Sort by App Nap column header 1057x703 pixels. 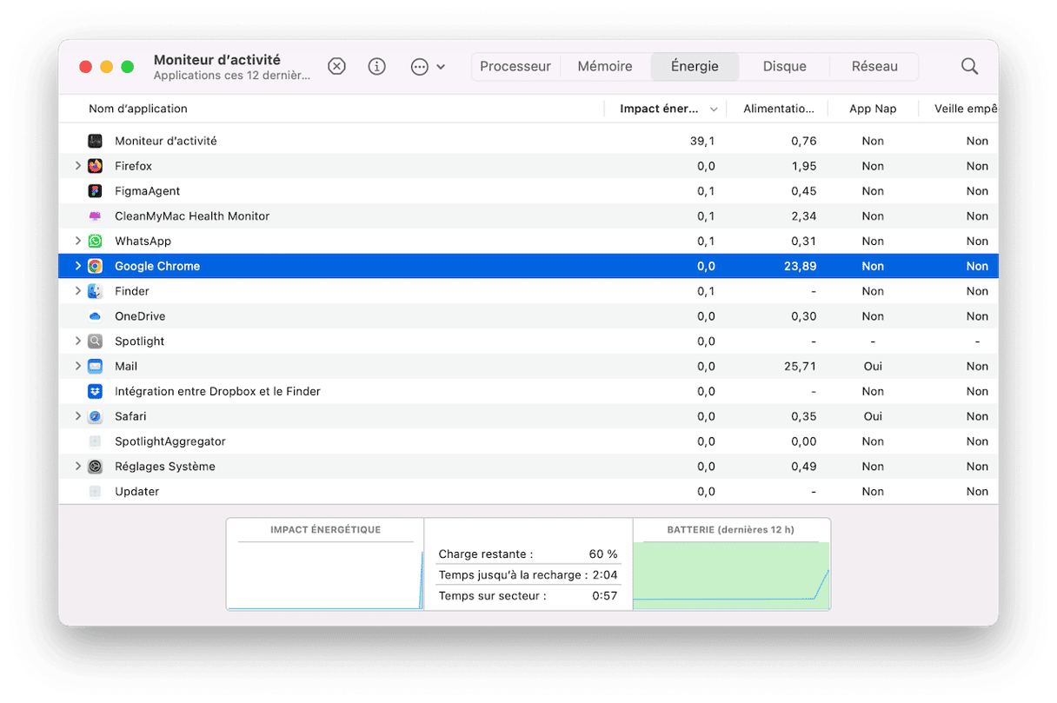click(x=873, y=109)
